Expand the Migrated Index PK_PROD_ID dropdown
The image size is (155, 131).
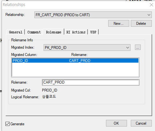[87, 48]
